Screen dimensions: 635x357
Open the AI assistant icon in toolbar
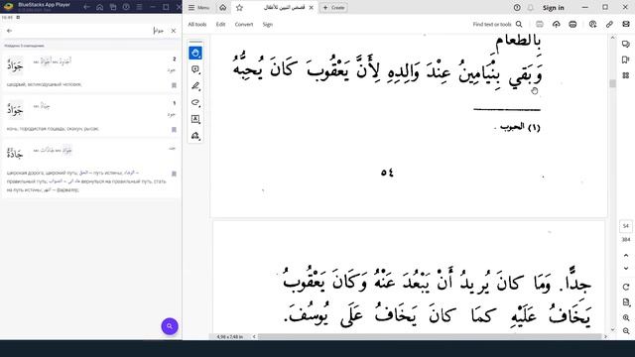click(x=593, y=24)
